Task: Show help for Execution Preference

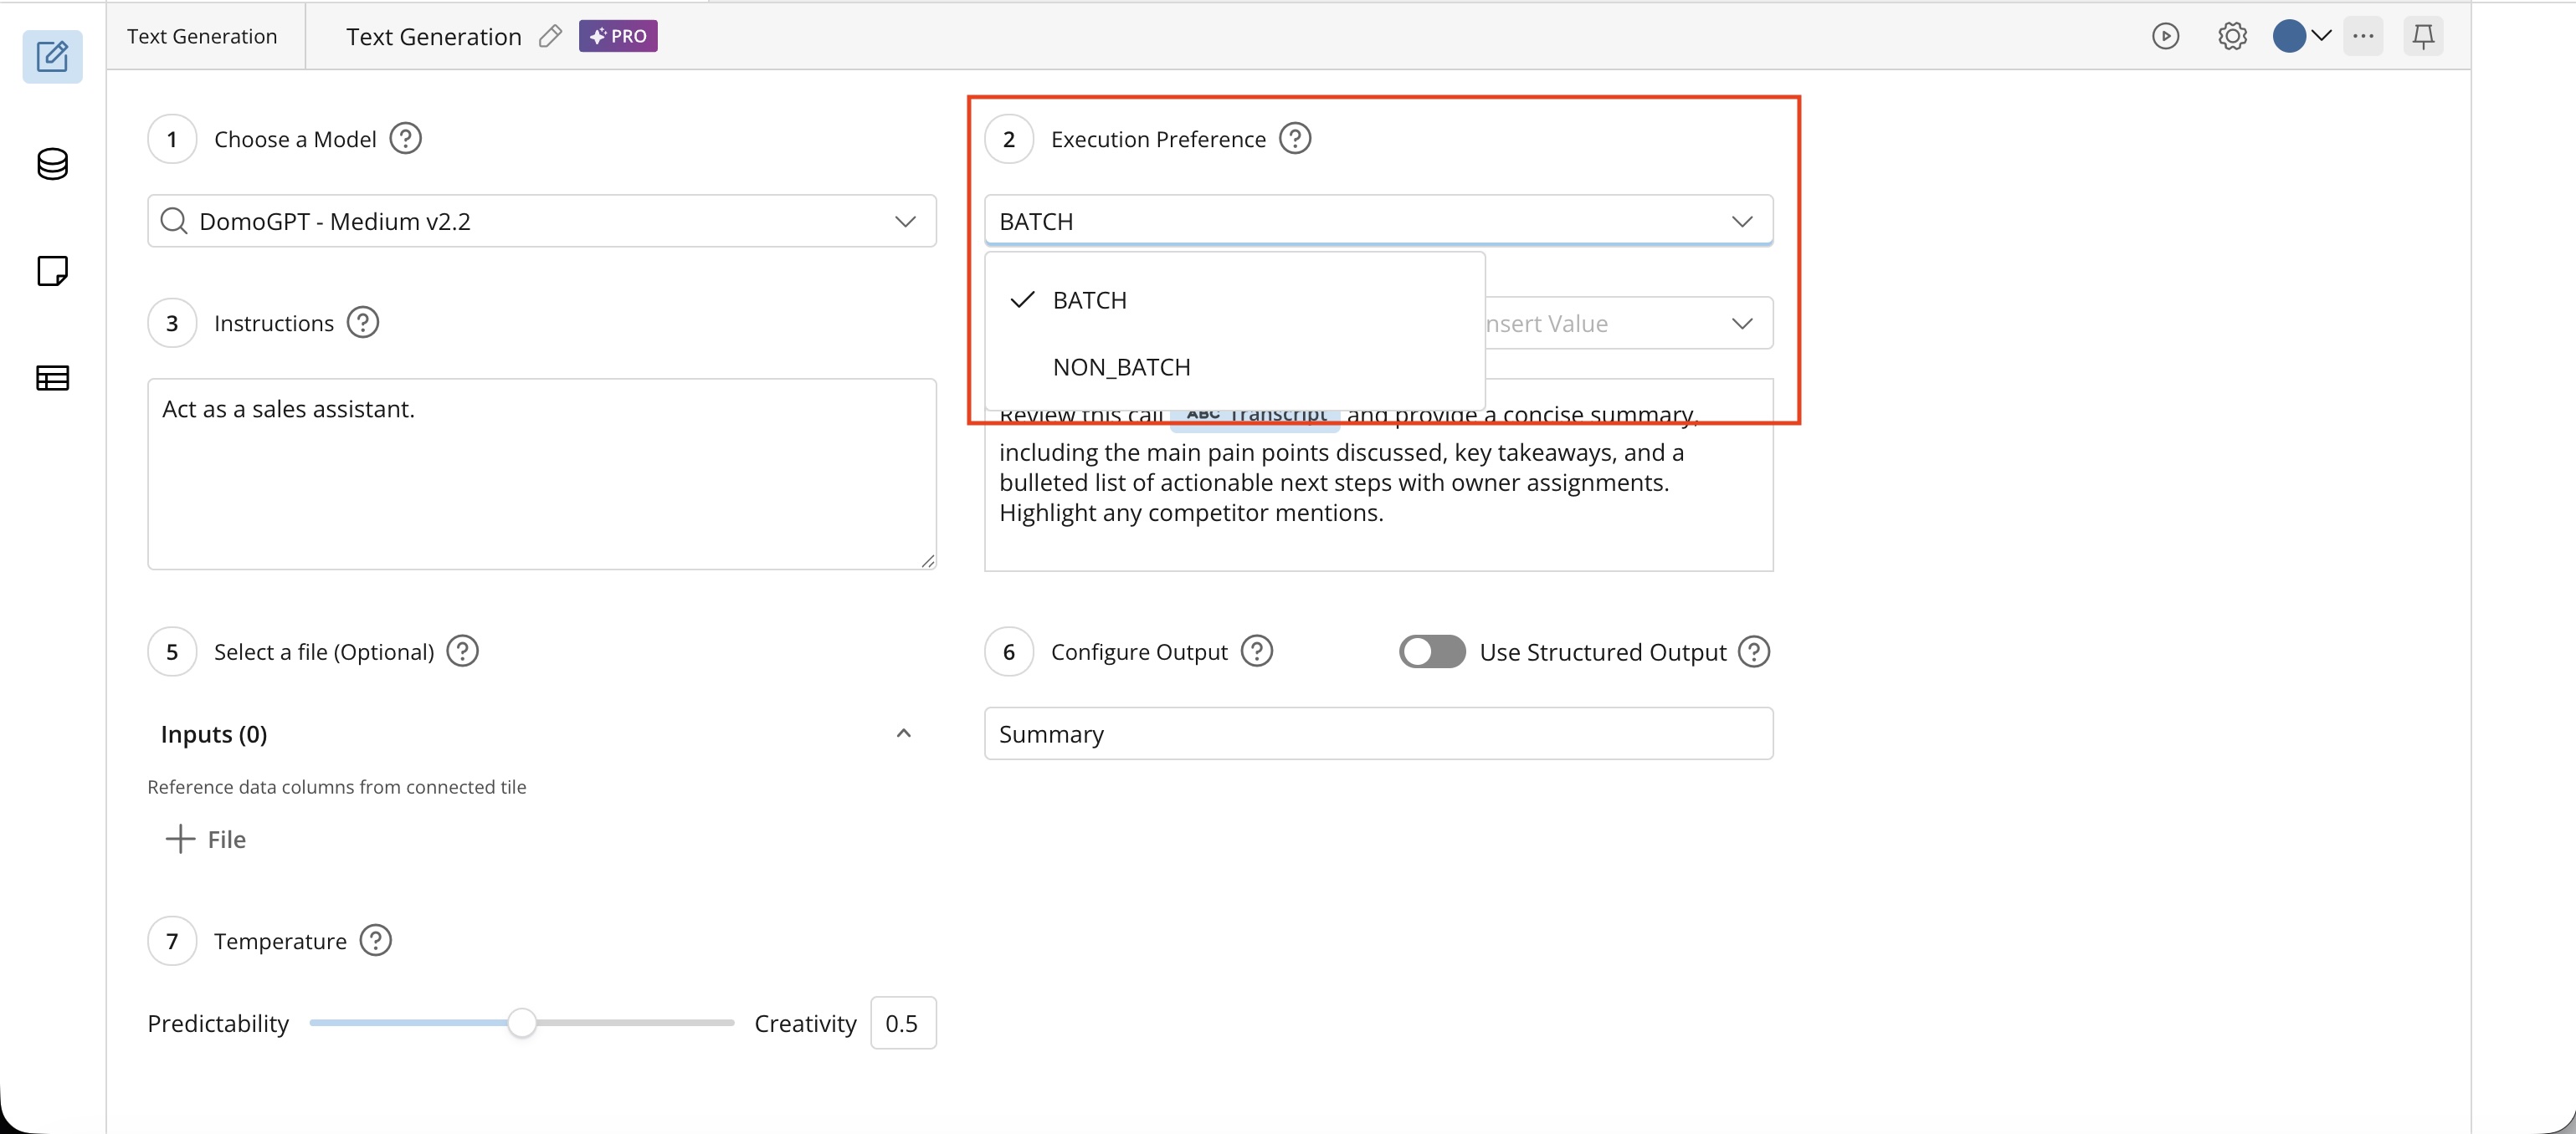Action: coord(1295,139)
